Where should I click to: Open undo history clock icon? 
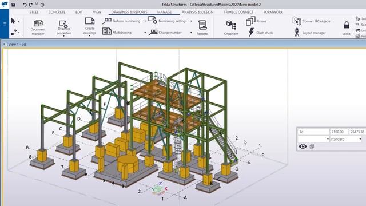42,5
